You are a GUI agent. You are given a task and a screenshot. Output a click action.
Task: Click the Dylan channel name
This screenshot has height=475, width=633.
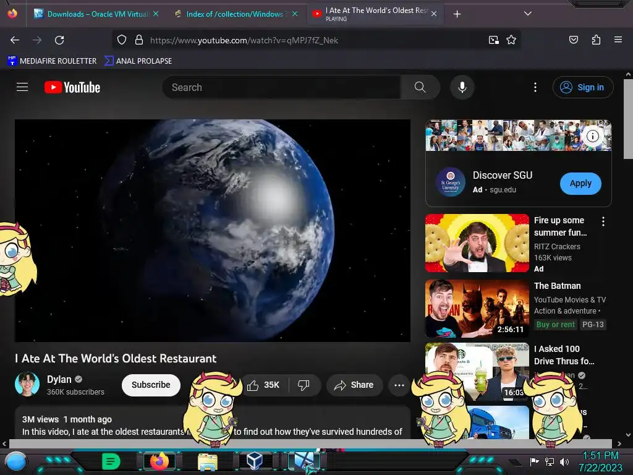(59, 379)
